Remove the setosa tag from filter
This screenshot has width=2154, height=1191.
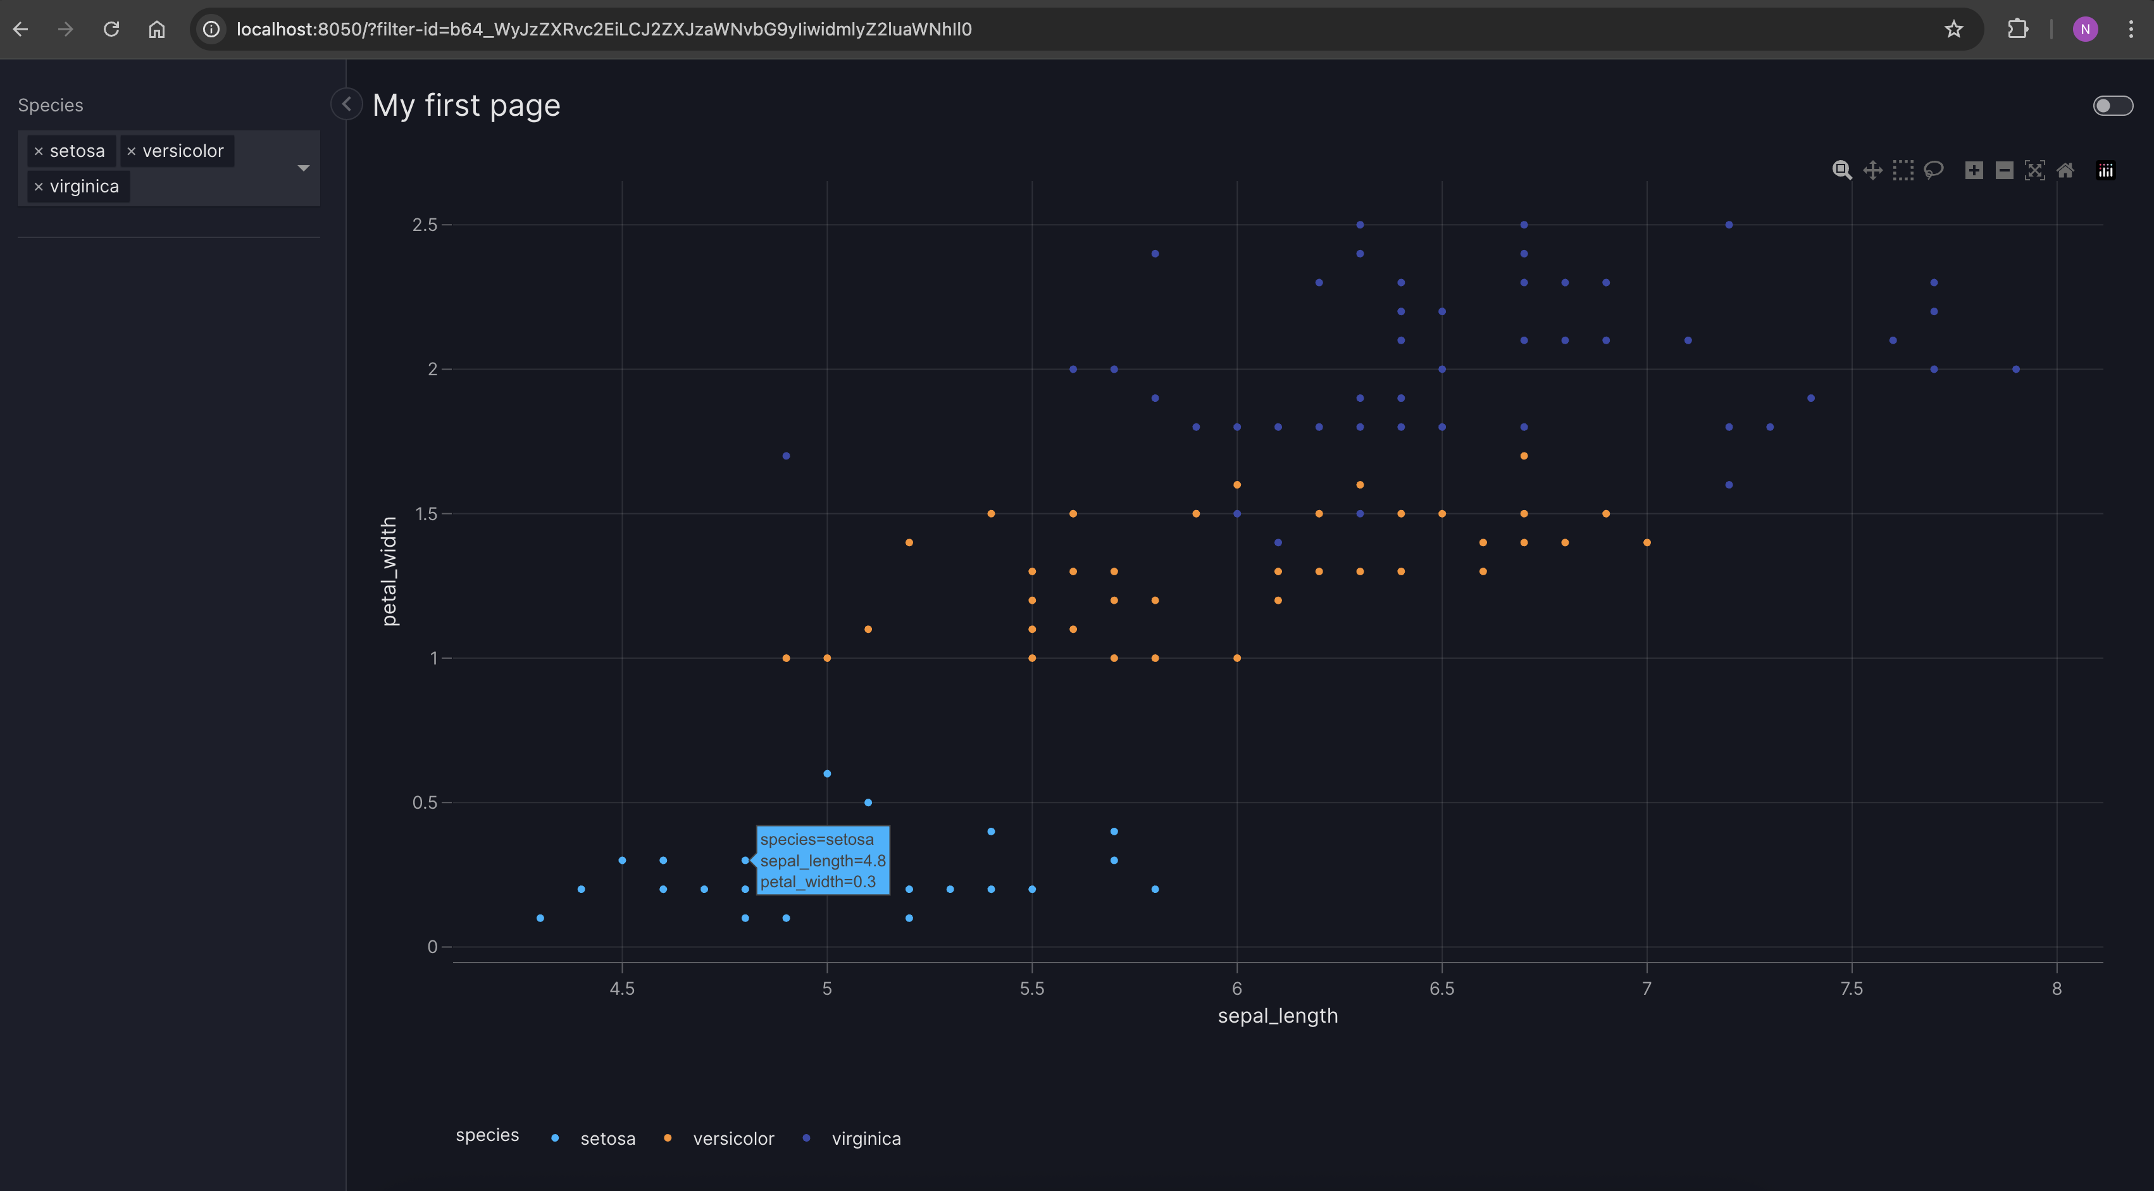point(39,151)
